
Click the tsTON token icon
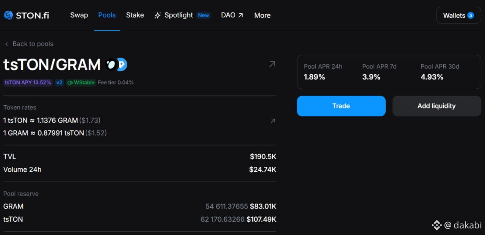click(x=111, y=65)
